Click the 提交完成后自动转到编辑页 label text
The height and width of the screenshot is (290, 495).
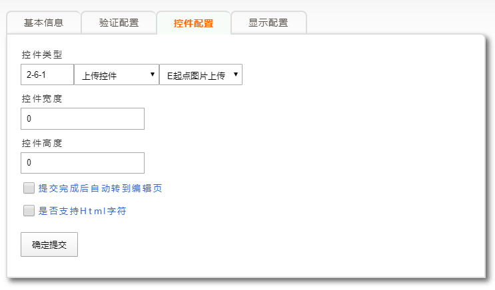click(100, 188)
